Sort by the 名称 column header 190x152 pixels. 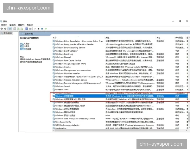pos(55,38)
